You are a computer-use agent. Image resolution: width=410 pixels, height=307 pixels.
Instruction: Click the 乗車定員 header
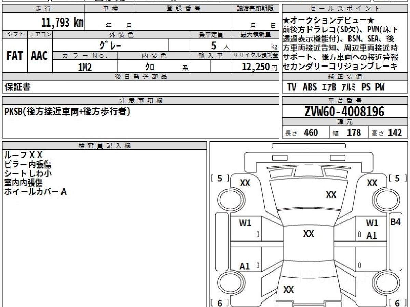(211, 34)
